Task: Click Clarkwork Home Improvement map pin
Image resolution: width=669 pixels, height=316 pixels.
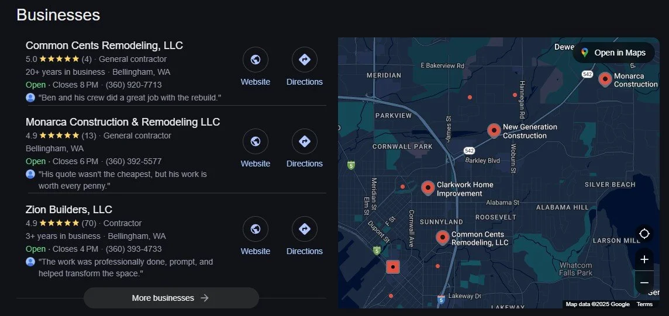Action: pos(428,188)
